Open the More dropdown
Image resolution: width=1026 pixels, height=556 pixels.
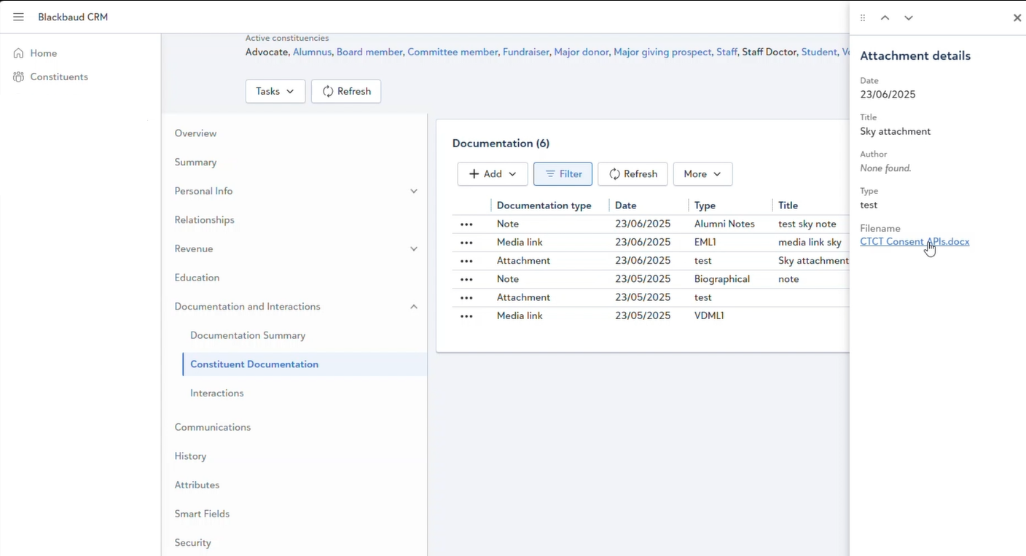click(x=702, y=174)
